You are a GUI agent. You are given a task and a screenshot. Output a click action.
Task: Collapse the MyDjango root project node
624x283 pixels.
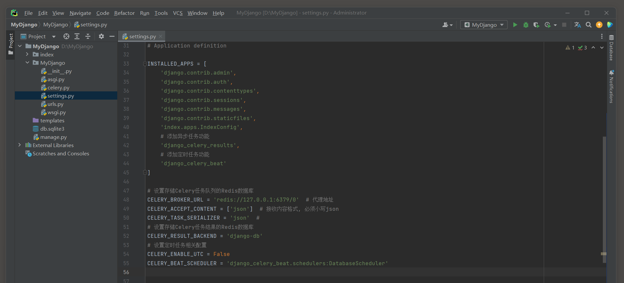[x=20, y=46]
